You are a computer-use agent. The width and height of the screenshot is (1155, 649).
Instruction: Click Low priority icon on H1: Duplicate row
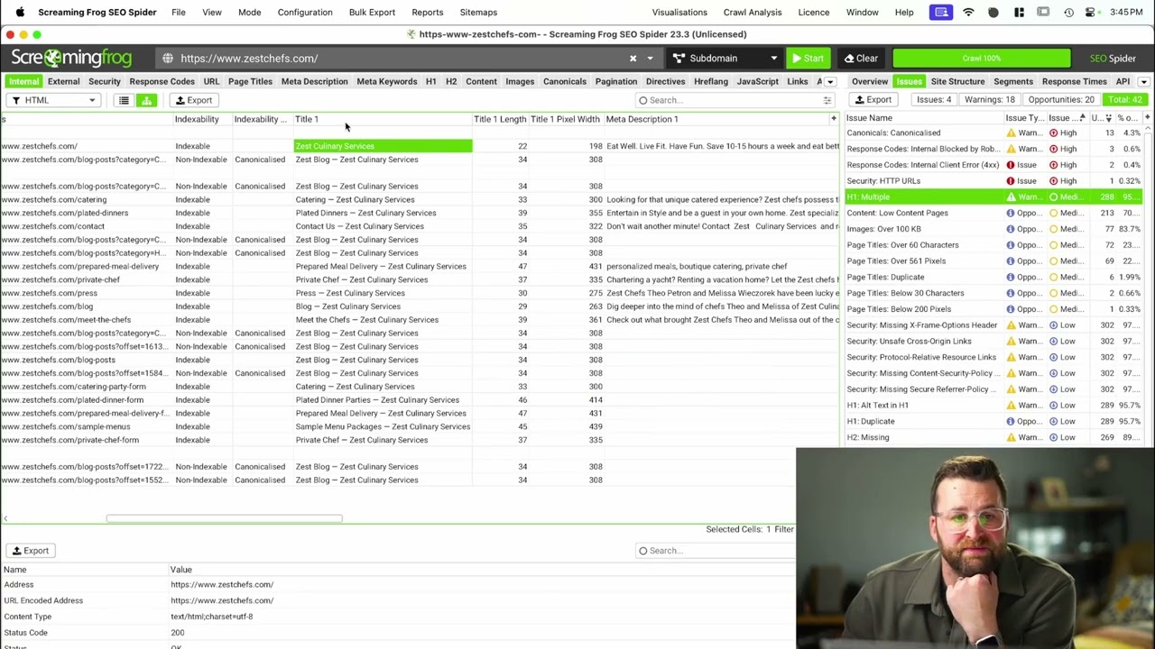[1053, 421]
